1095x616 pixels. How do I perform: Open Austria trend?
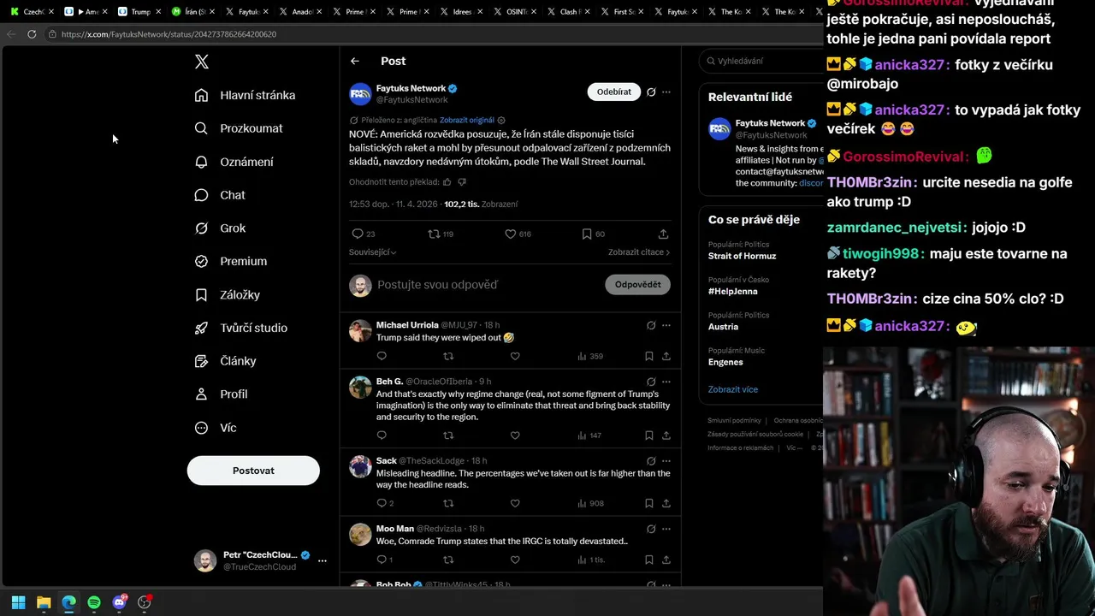click(723, 327)
